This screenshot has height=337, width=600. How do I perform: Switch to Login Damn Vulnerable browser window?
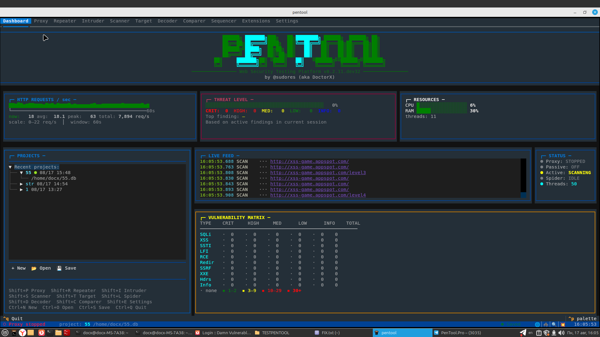(x=223, y=333)
